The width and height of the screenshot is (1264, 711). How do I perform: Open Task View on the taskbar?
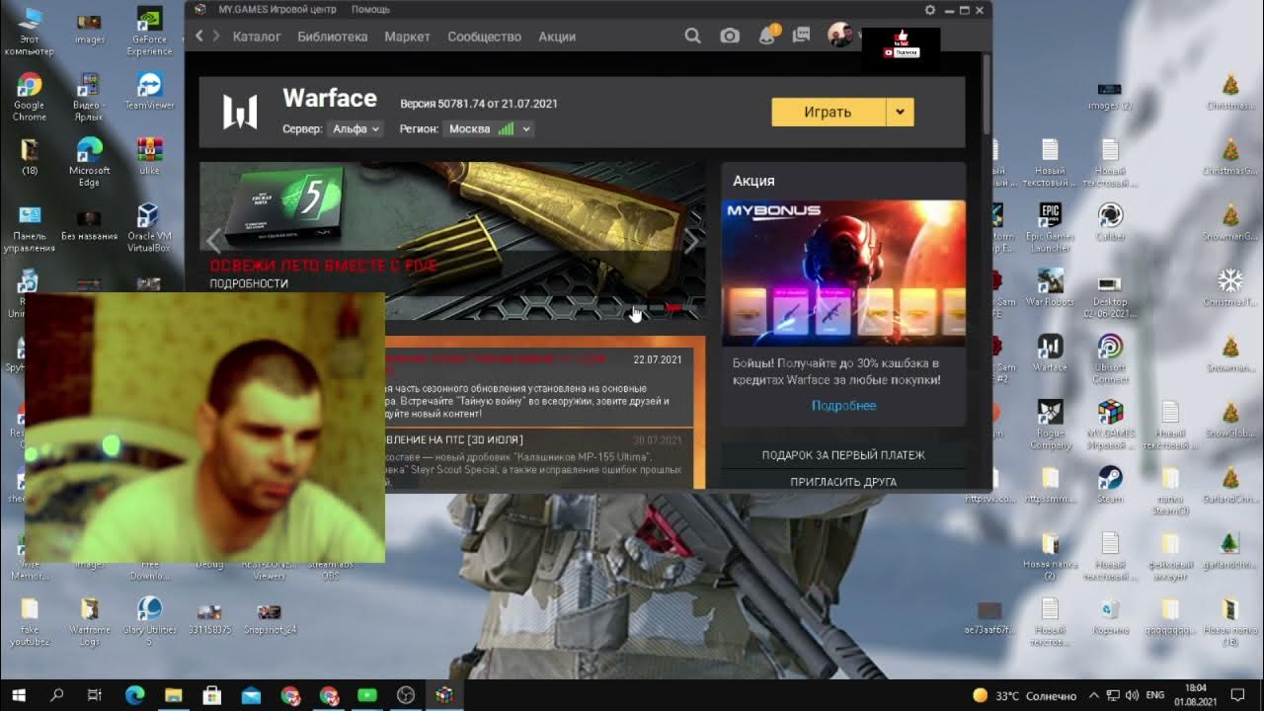coord(95,695)
